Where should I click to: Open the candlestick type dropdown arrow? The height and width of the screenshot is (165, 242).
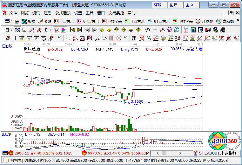[x=50, y=30]
